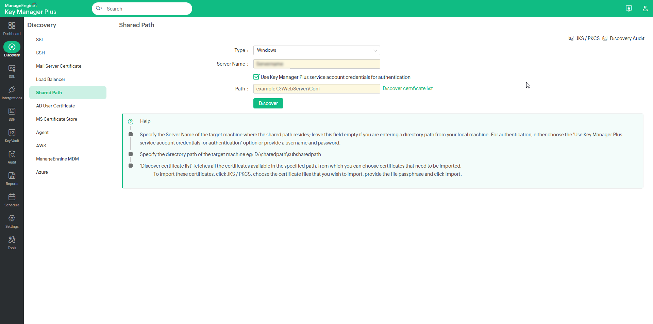Click inside the Path input field
Screen dimensions: 653x324
pyautogui.click(x=316, y=88)
